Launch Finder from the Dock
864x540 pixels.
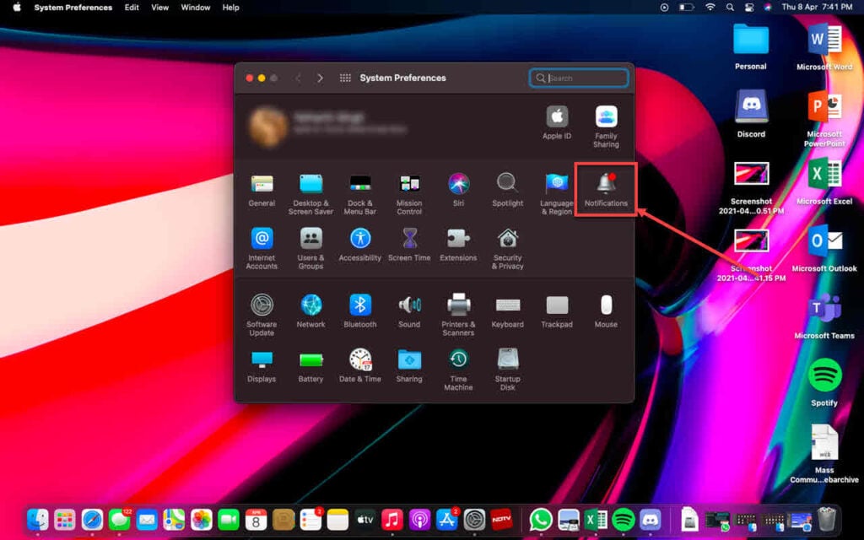coord(37,520)
